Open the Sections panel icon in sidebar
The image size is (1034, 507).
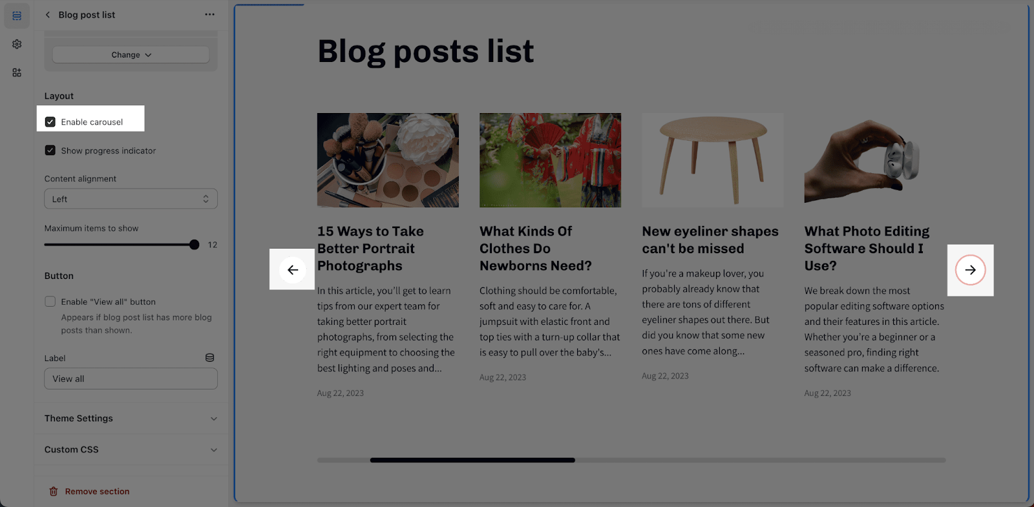pos(17,16)
